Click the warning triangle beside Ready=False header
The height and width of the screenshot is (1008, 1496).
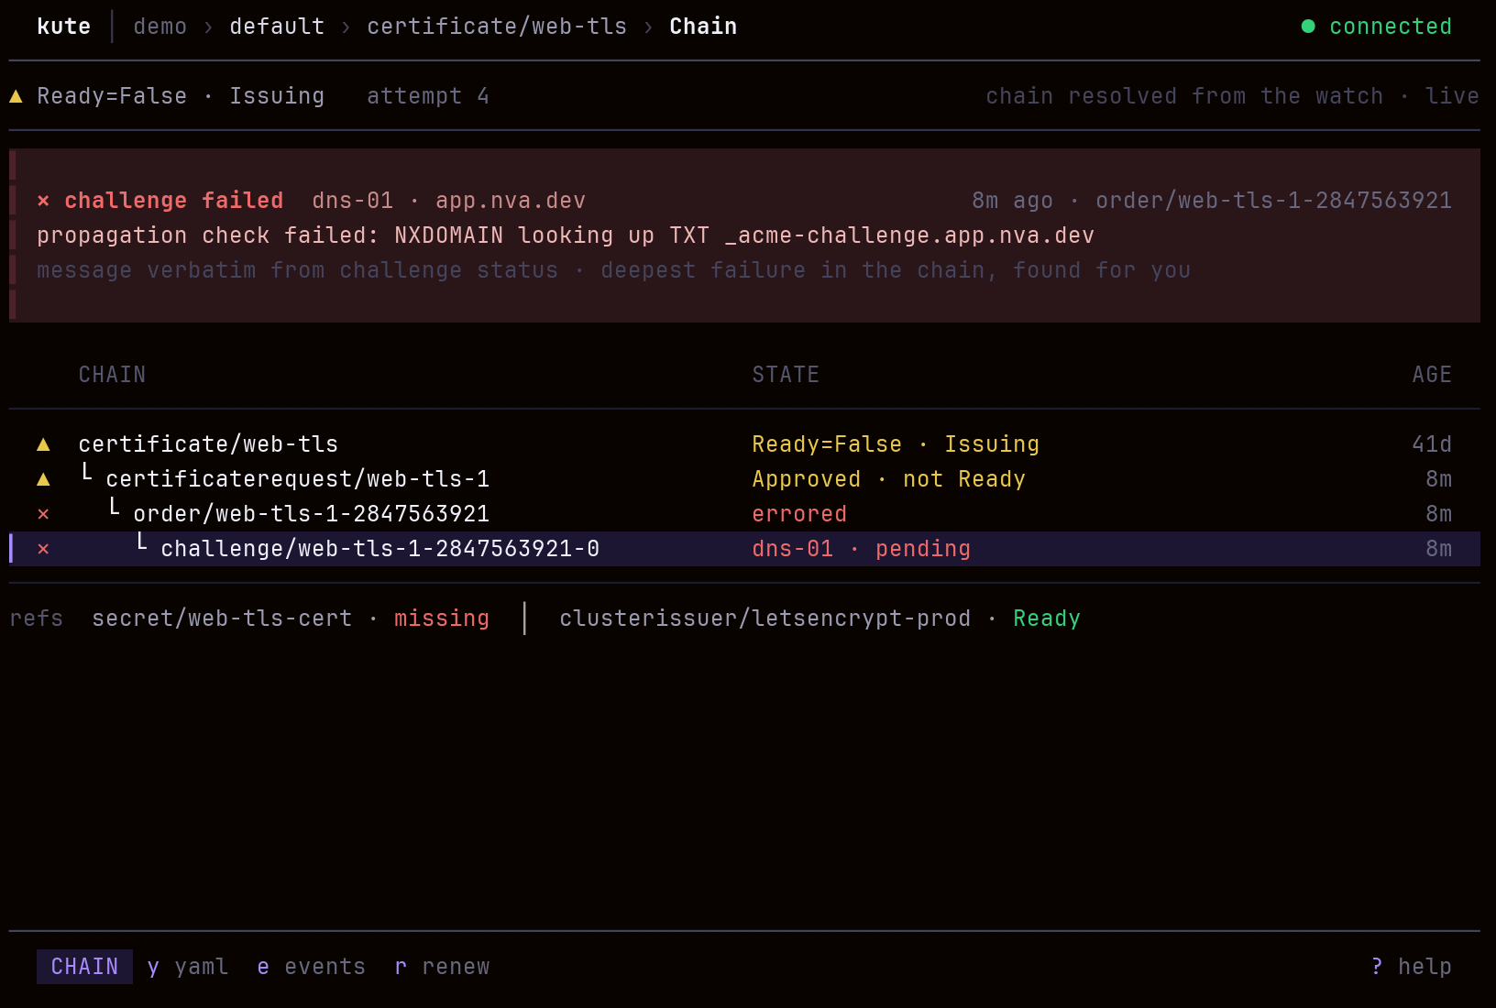coord(16,96)
